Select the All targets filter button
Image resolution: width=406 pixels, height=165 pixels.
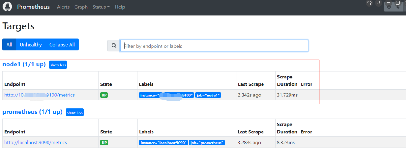click(x=9, y=45)
